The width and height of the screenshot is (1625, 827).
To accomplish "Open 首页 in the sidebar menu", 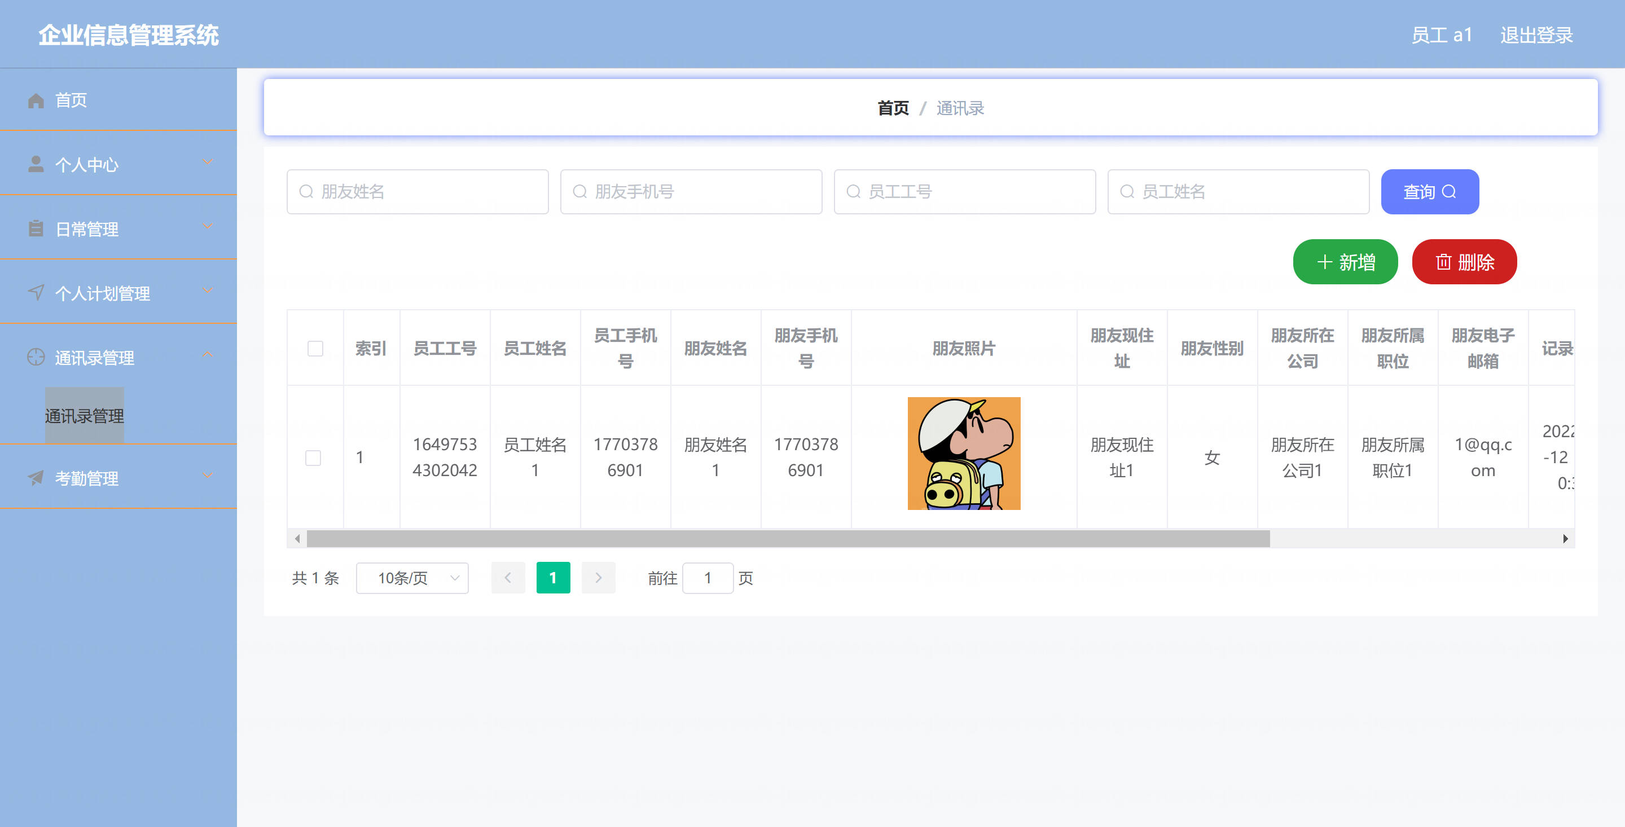I will pos(118,100).
